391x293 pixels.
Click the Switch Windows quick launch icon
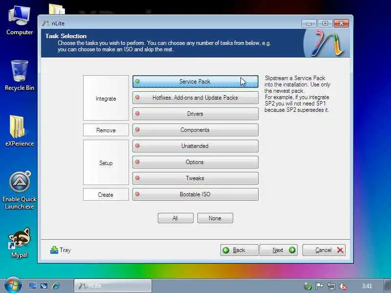[44, 286]
